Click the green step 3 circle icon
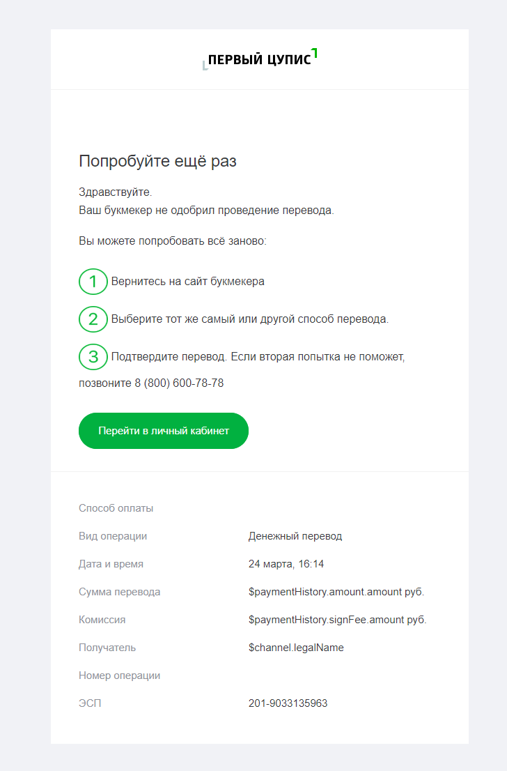The image size is (507, 771). point(93,357)
